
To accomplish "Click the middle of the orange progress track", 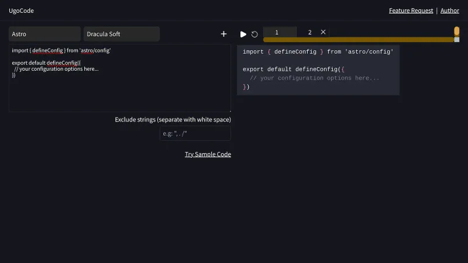I will pyautogui.click(x=359, y=40).
